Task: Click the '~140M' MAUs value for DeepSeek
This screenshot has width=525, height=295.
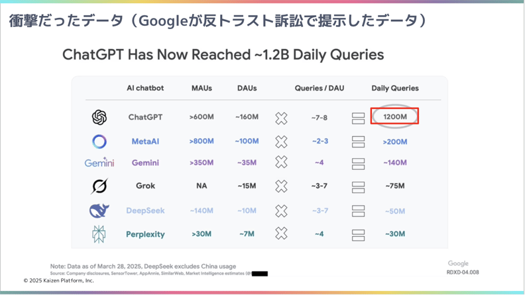Action: click(x=202, y=211)
